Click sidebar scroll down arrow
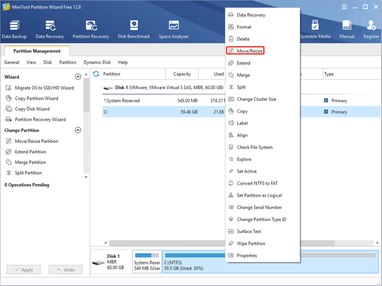Screen dimensions: 382x286 [x=86, y=177]
